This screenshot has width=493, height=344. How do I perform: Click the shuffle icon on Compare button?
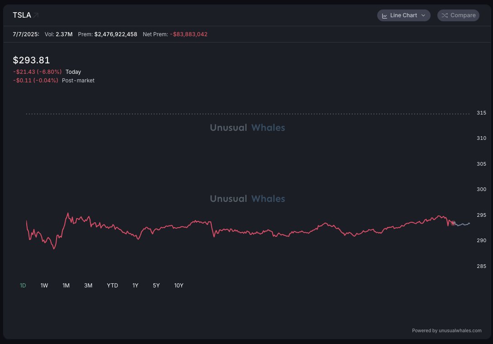tap(445, 15)
